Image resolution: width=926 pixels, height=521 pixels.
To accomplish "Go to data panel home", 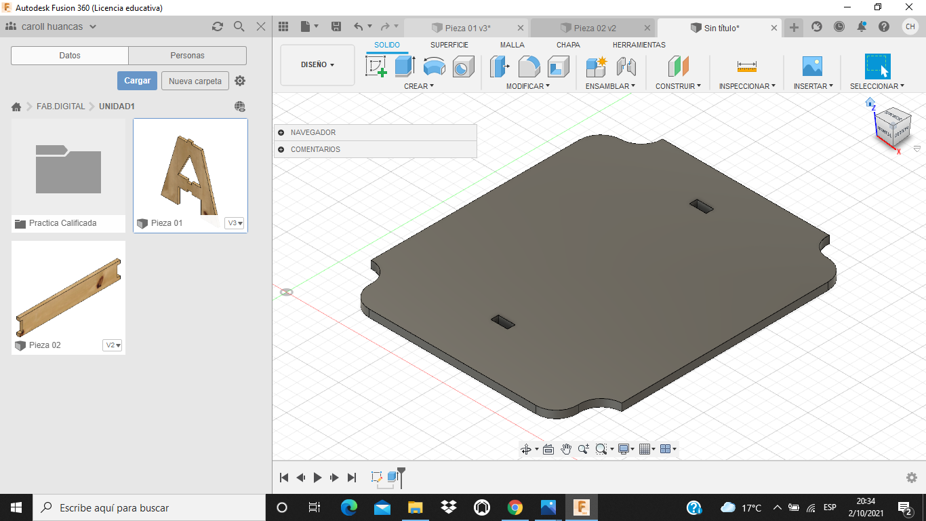I will [16, 107].
